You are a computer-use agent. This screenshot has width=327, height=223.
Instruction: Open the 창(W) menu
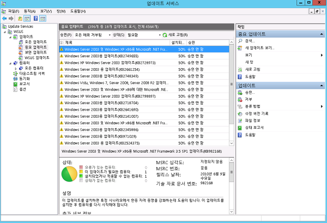pyautogui.click(x=61, y=11)
